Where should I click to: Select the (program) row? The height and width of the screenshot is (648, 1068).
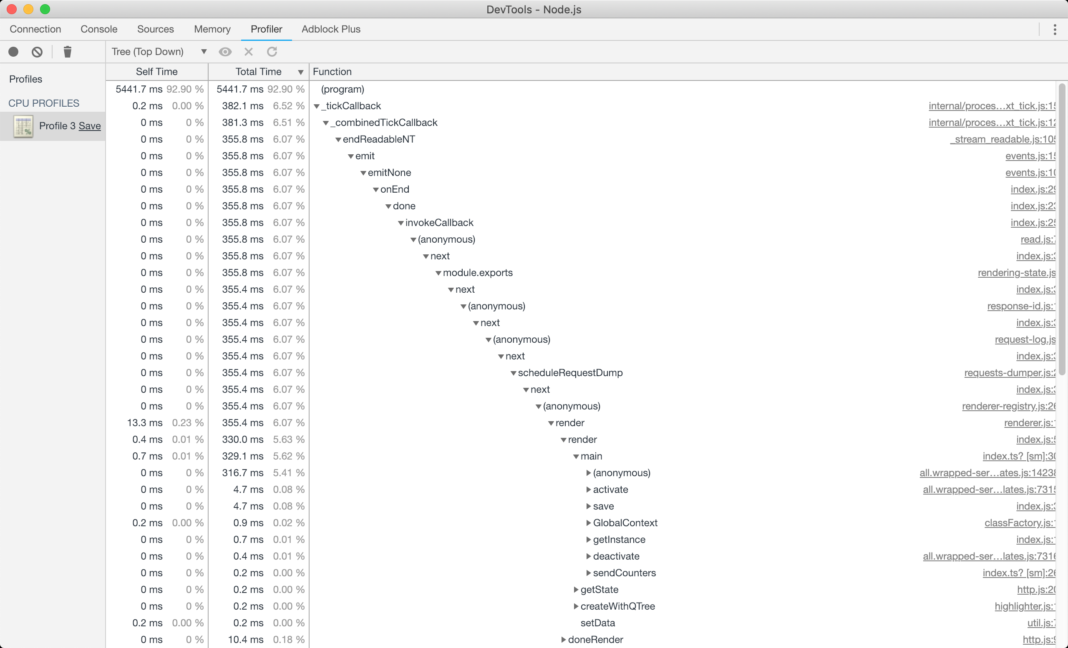[x=581, y=90]
